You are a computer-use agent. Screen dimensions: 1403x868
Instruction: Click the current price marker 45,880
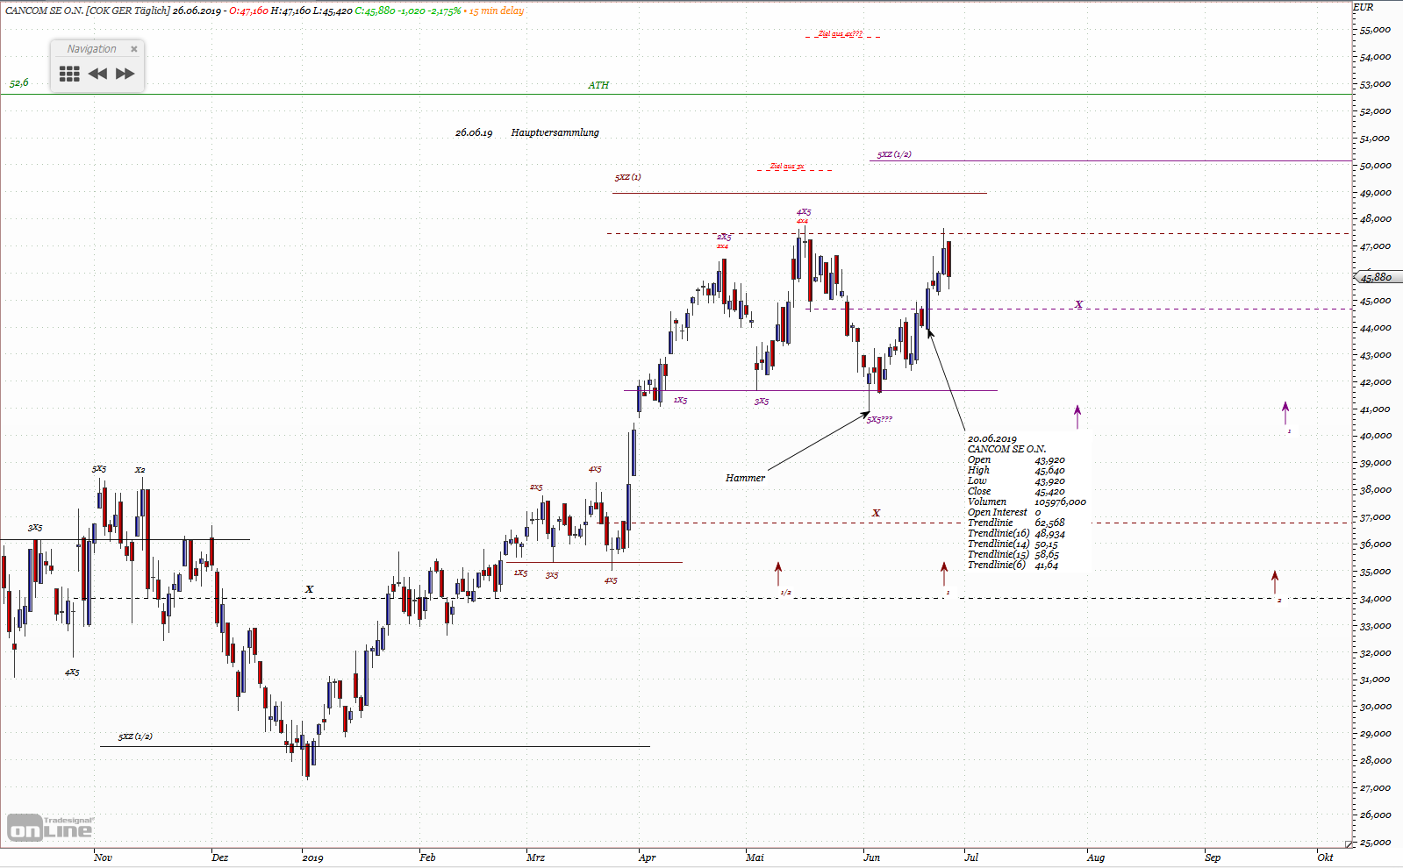[1378, 277]
